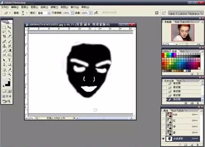Viewport: 205px width, 147px height.
Task: Select the Path Selection tool
Action: pyautogui.click(x=4, y=60)
